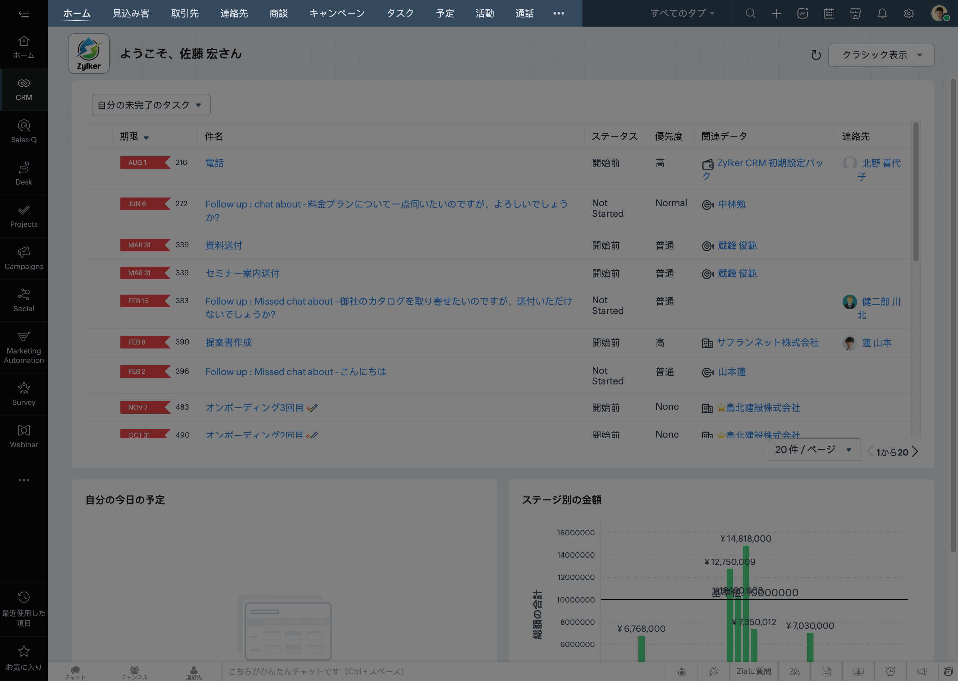Open the calendar icon in top bar

829,13
